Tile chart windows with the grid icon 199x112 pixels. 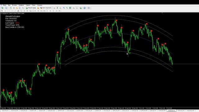click(x=70, y=8)
